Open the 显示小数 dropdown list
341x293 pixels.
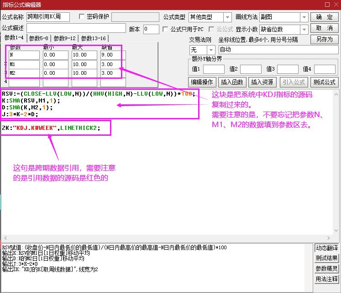tap(304, 29)
